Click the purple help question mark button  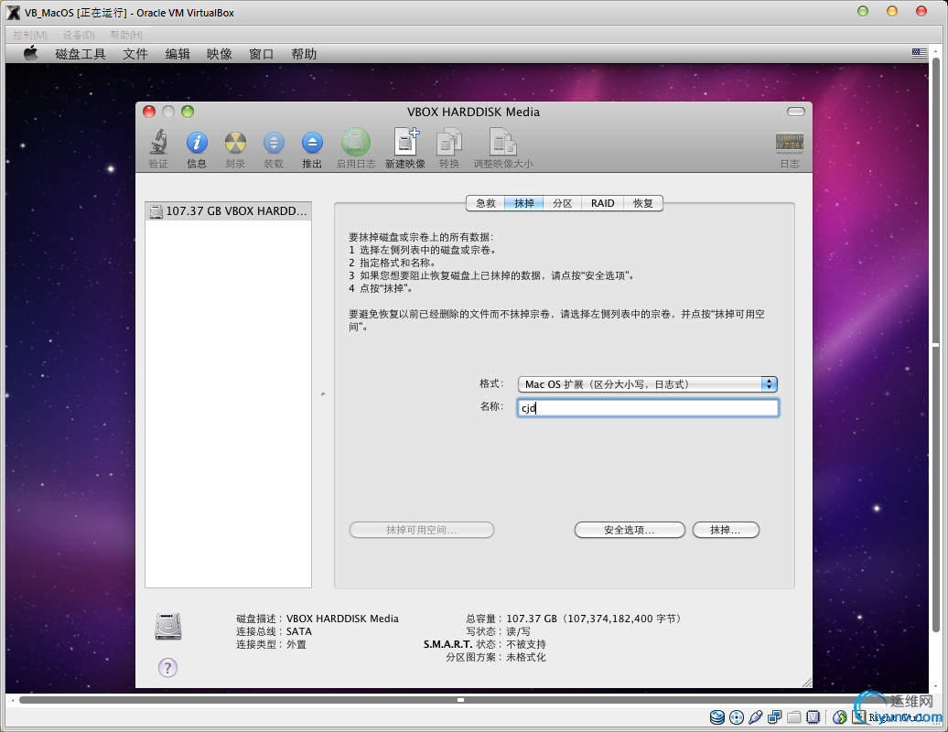(x=167, y=668)
